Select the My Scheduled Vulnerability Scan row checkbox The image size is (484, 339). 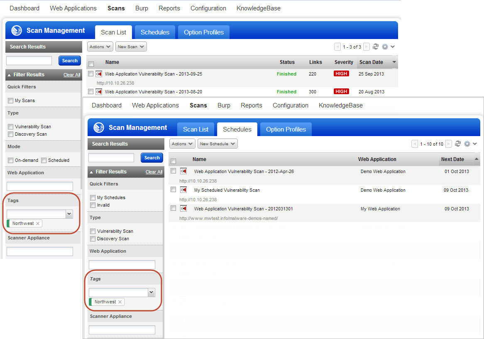pyautogui.click(x=174, y=190)
